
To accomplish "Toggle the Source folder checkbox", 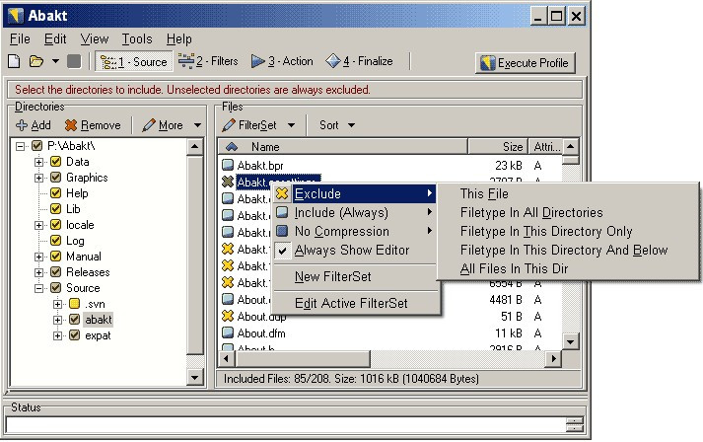I will pyautogui.click(x=56, y=288).
